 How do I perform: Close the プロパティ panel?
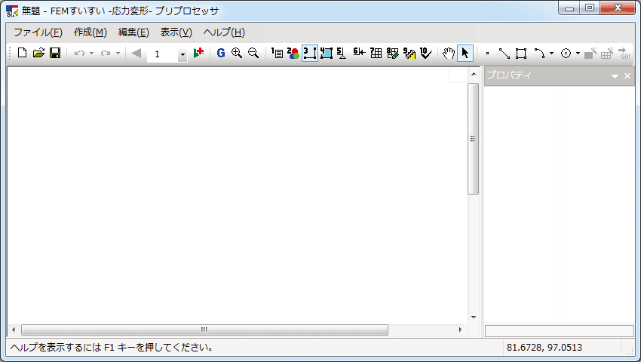(627, 76)
